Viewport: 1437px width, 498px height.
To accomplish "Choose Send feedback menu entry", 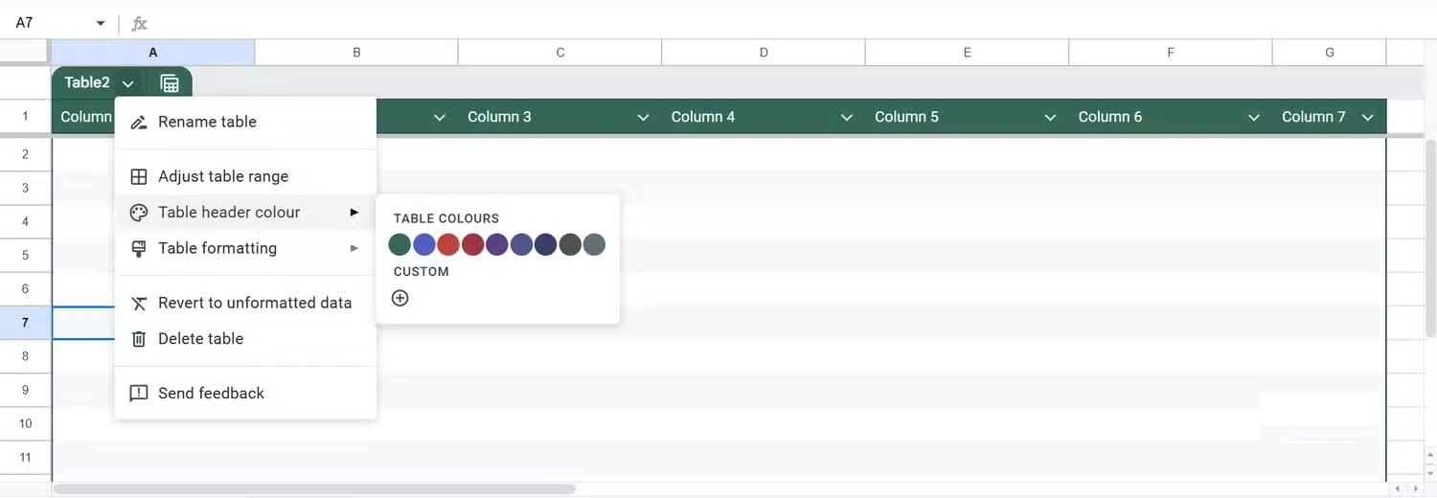I will (x=245, y=394).
